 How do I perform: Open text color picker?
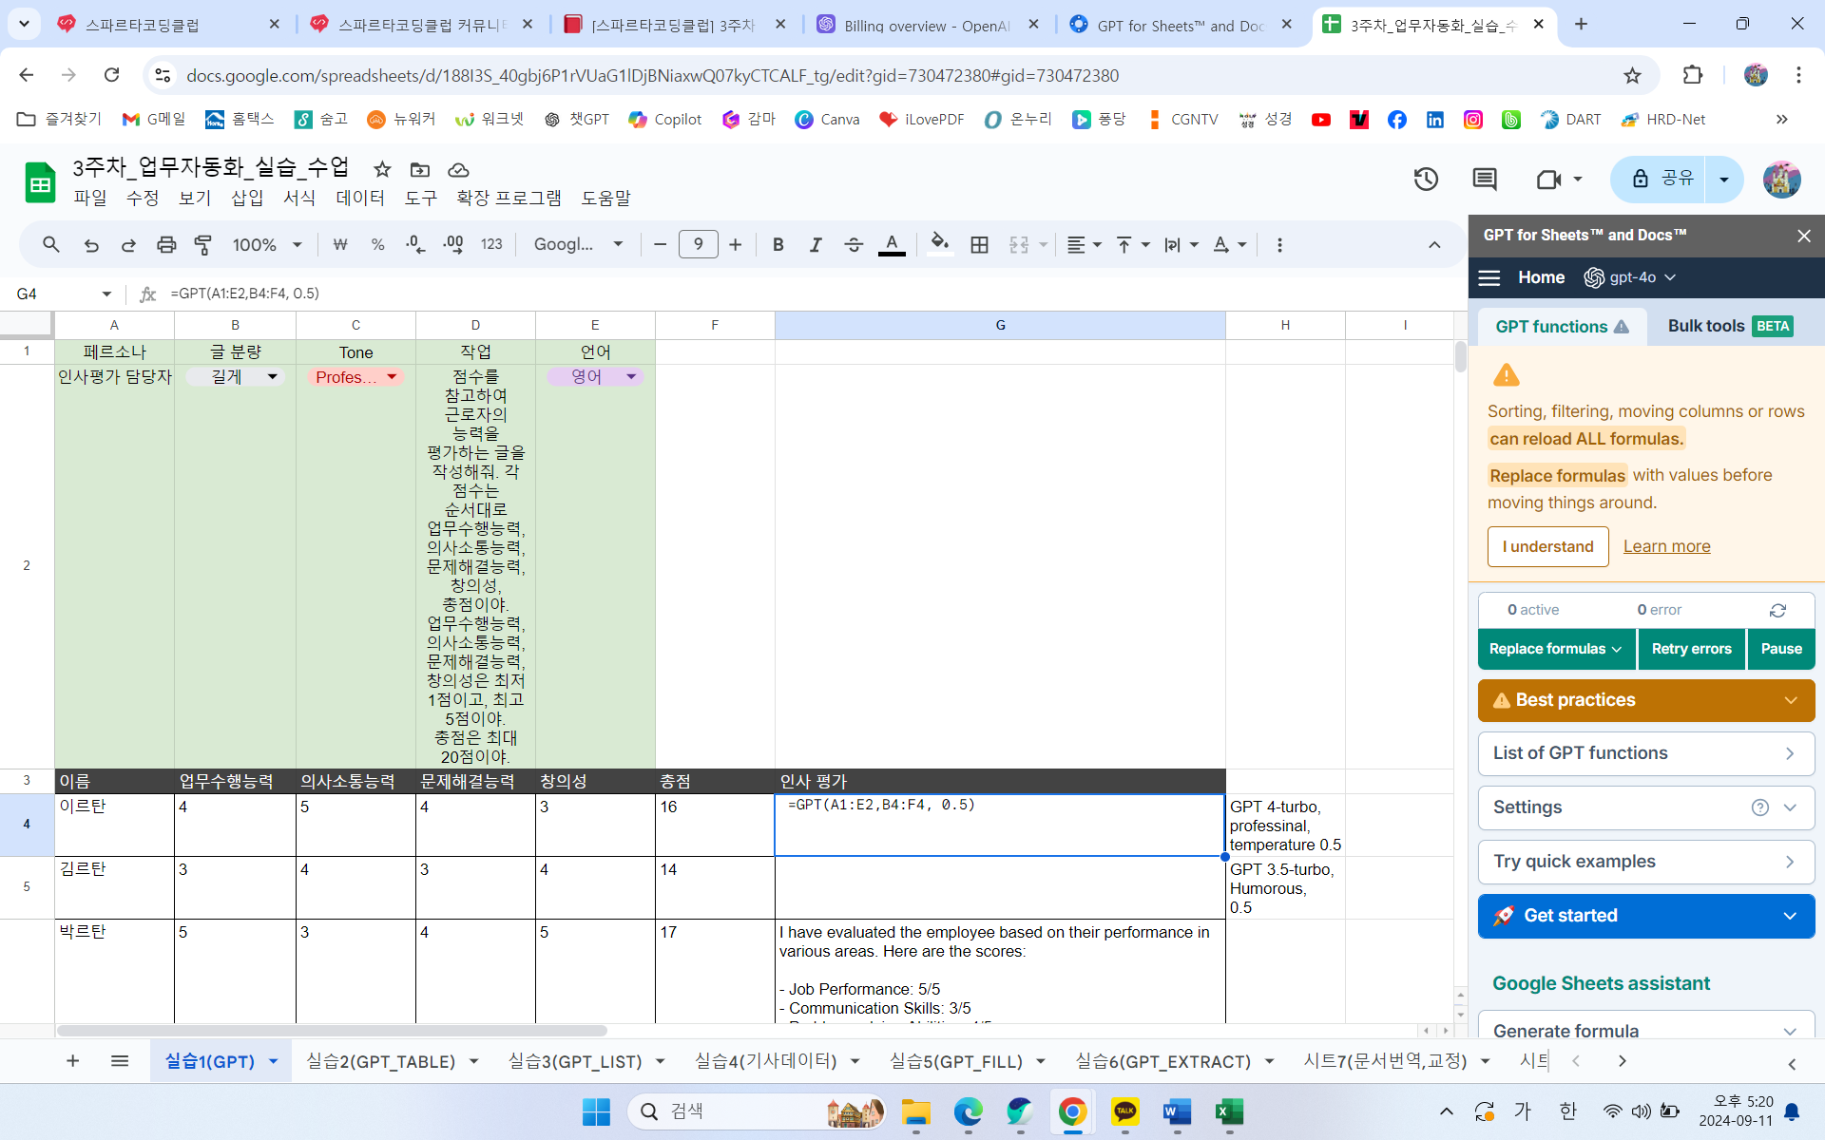pos(892,245)
